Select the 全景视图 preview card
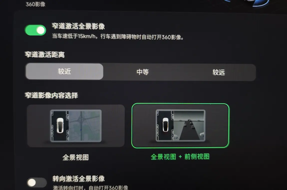The image size is (287, 190). (x=76, y=126)
